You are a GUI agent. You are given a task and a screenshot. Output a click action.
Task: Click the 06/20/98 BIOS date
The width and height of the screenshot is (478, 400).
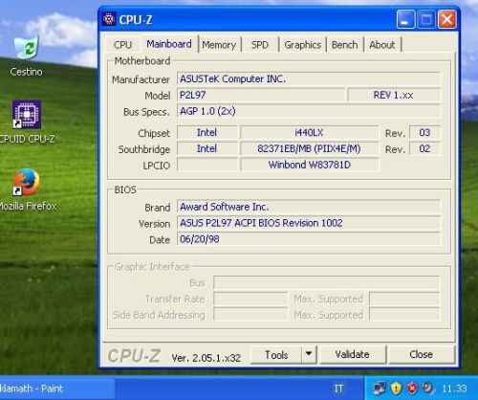click(x=309, y=239)
